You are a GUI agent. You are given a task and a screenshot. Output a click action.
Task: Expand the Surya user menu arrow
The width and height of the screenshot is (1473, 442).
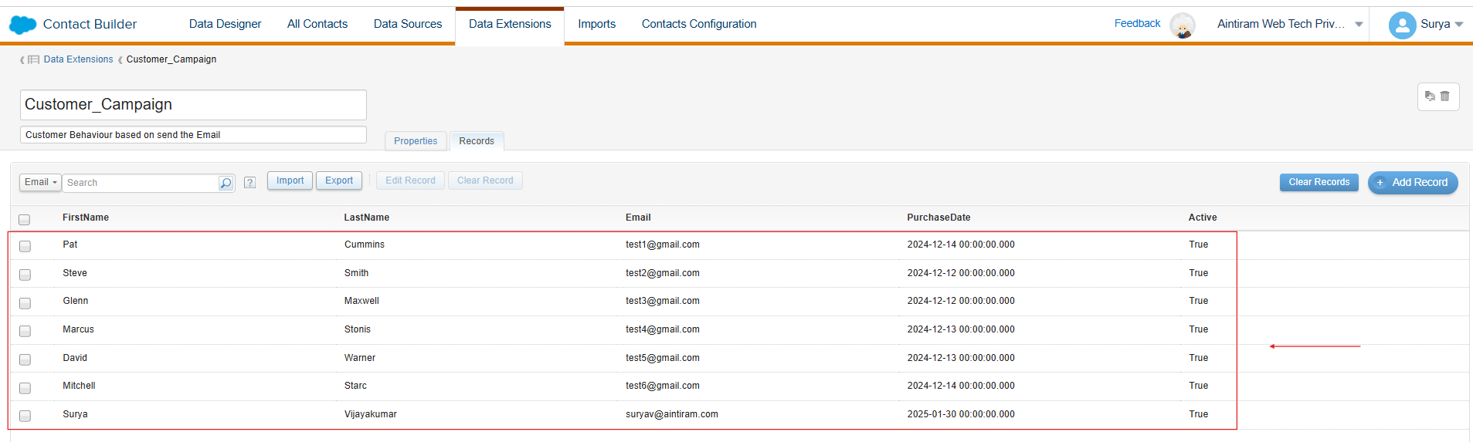click(x=1459, y=25)
